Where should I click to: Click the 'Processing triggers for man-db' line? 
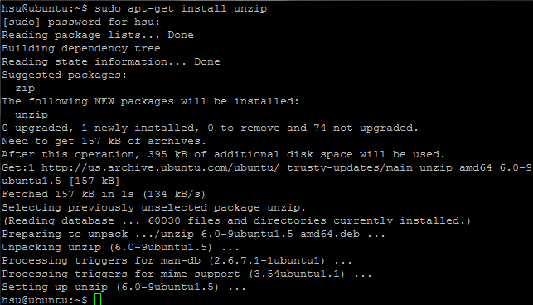pos(177,260)
